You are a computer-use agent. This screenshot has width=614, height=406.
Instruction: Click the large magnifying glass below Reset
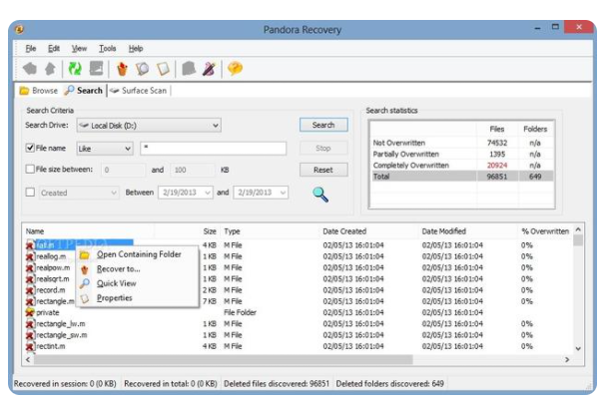coord(321,194)
